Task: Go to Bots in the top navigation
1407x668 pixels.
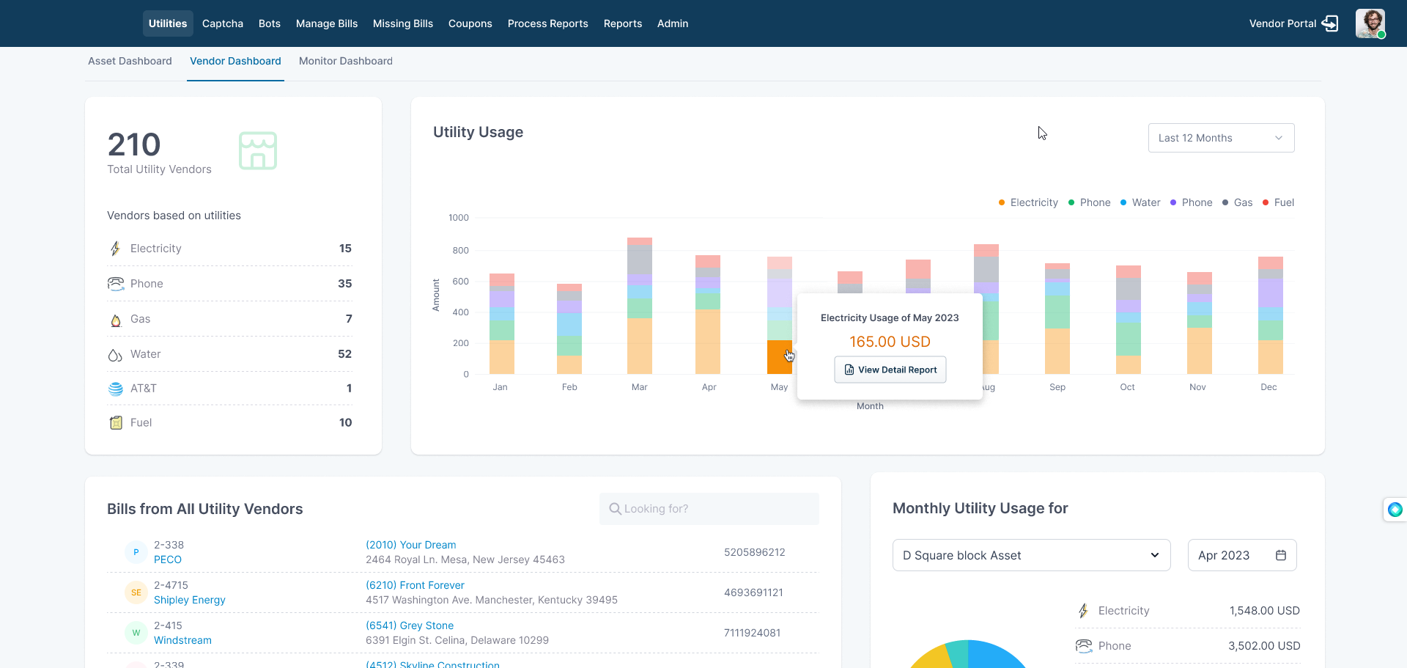Action: click(270, 23)
